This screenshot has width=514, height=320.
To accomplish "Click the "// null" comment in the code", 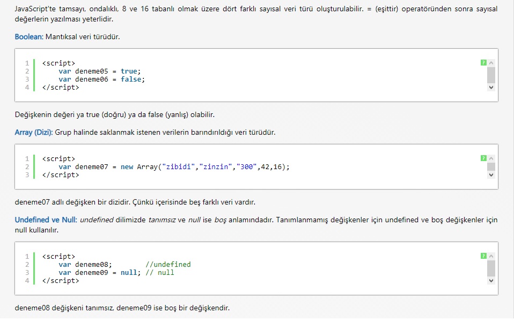I will click(160, 272).
